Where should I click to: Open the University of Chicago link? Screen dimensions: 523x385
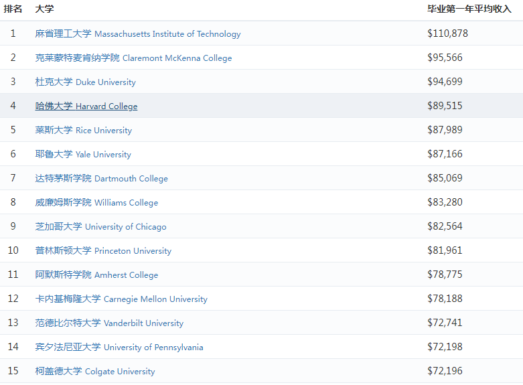tap(101, 226)
